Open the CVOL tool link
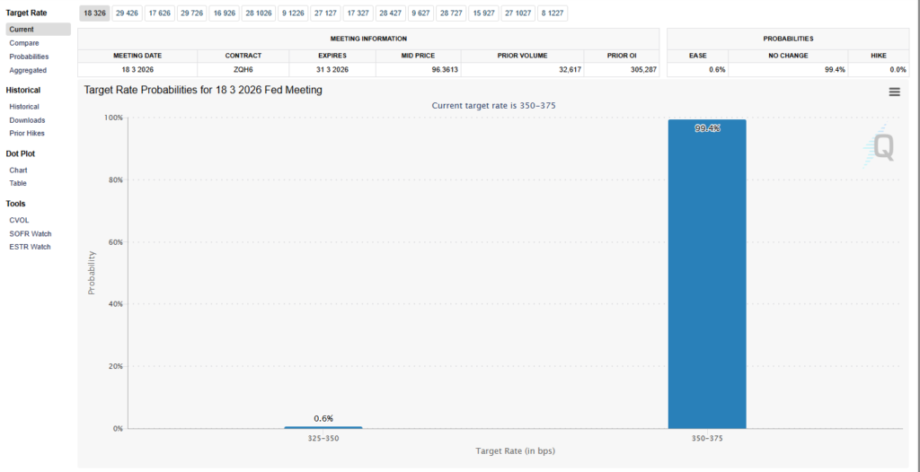Viewport: 920px width, 472px height. tap(20, 221)
